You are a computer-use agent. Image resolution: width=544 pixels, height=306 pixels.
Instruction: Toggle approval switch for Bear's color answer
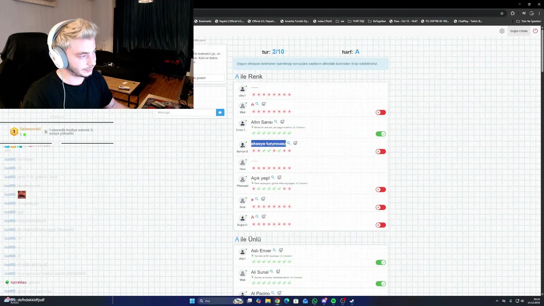(381, 207)
